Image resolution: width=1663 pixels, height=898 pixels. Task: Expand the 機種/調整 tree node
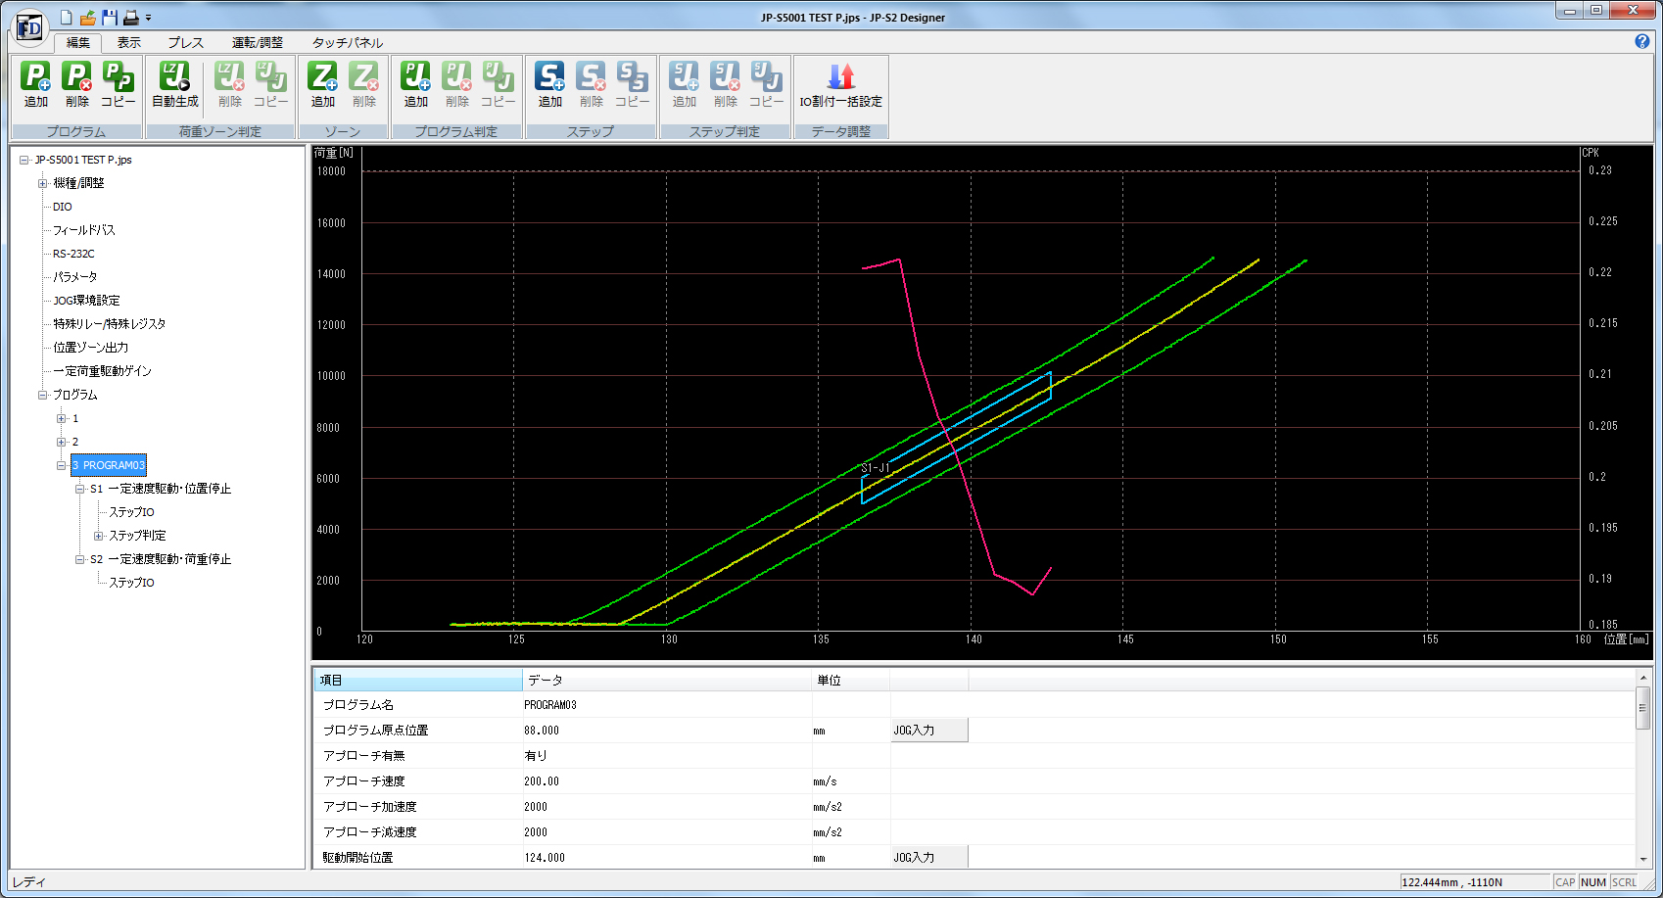pyautogui.click(x=42, y=183)
